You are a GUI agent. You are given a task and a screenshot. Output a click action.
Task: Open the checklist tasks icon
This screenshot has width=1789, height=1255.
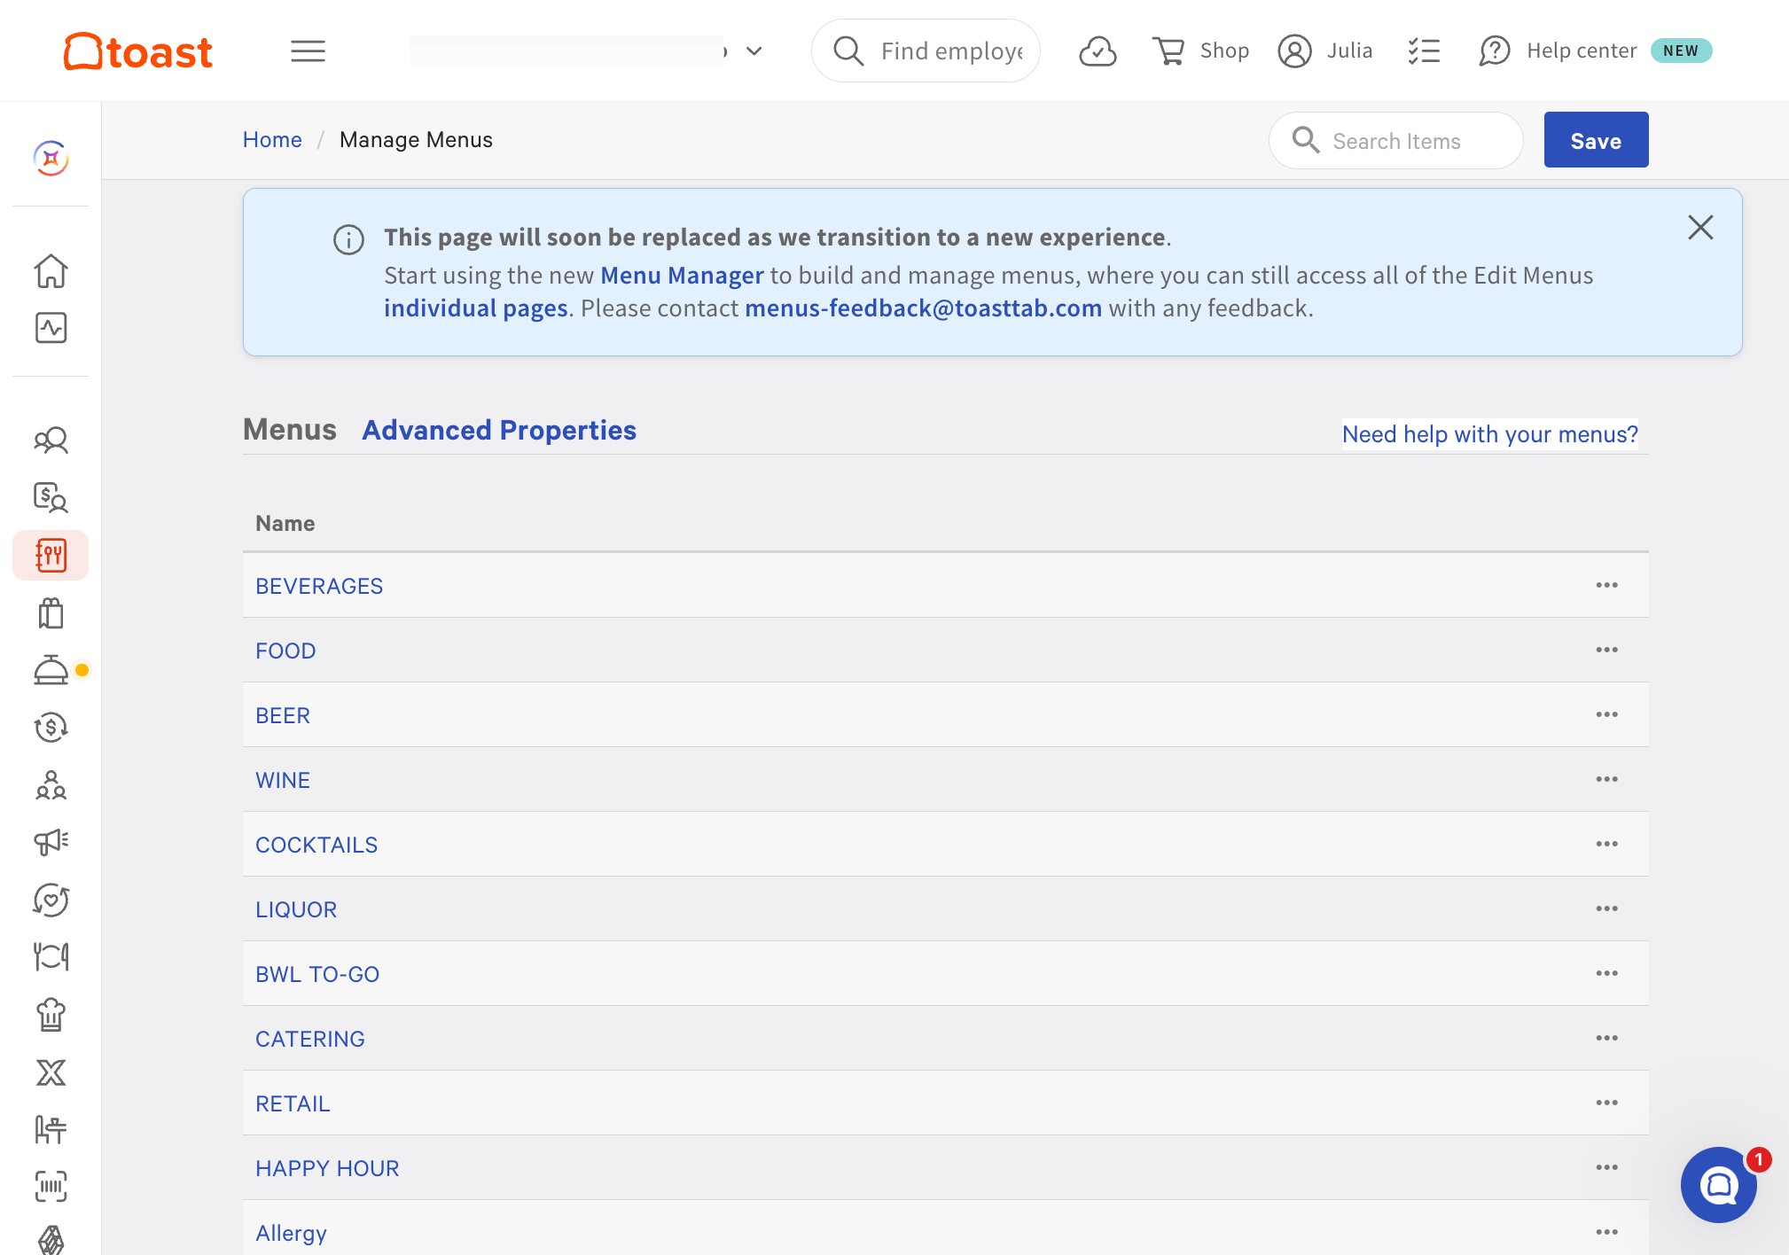point(1424,51)
